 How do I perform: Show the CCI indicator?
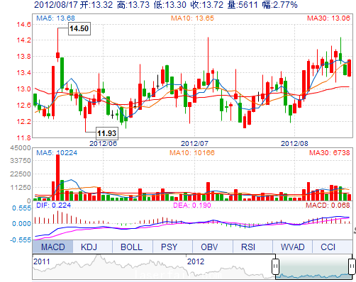328,247
